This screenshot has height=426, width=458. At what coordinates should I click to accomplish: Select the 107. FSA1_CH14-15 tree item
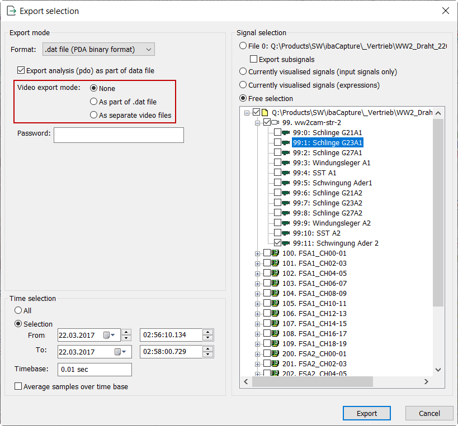coord(314,324)
